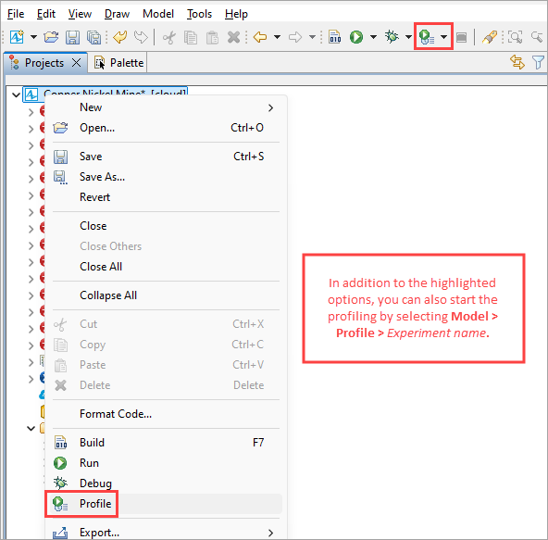Choose Close from the context menu
The height and width of the screenshot is (540, 548).
click(165, 226)
